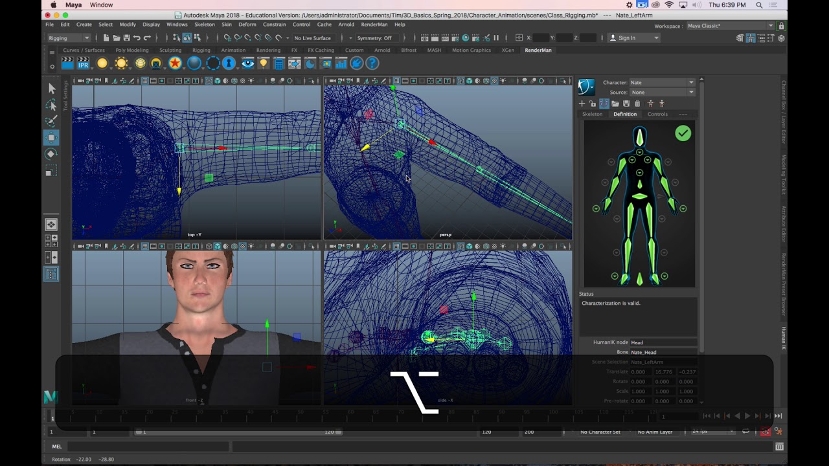Click the MEL command input field

(x=148, y=447)
